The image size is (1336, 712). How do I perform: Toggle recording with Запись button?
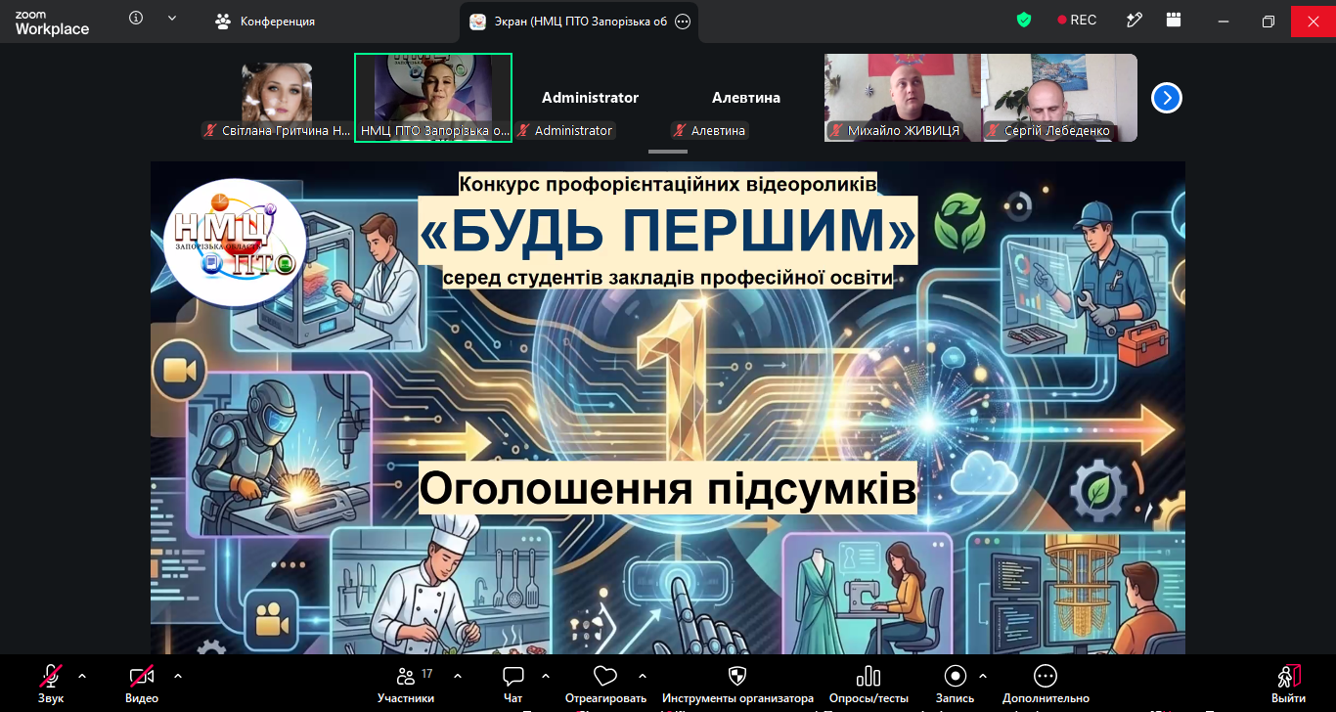(956, 684)
